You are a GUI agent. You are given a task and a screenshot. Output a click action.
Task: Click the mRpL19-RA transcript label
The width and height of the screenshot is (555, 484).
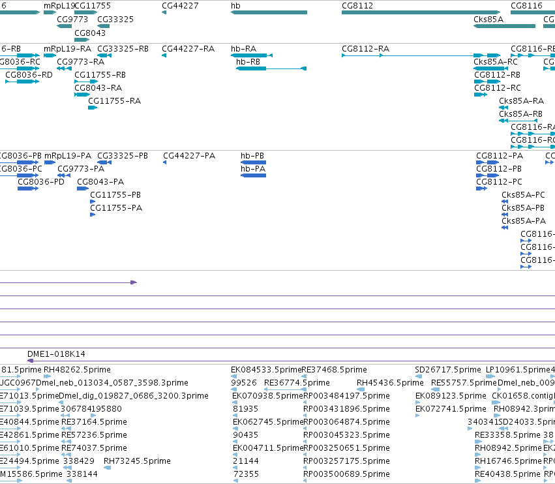(67, 49)
